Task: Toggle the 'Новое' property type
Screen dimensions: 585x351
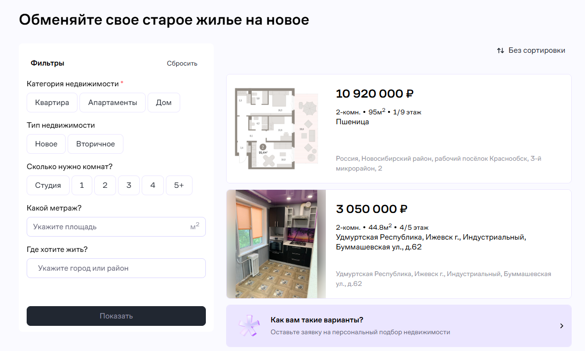Action: [46, 144]
